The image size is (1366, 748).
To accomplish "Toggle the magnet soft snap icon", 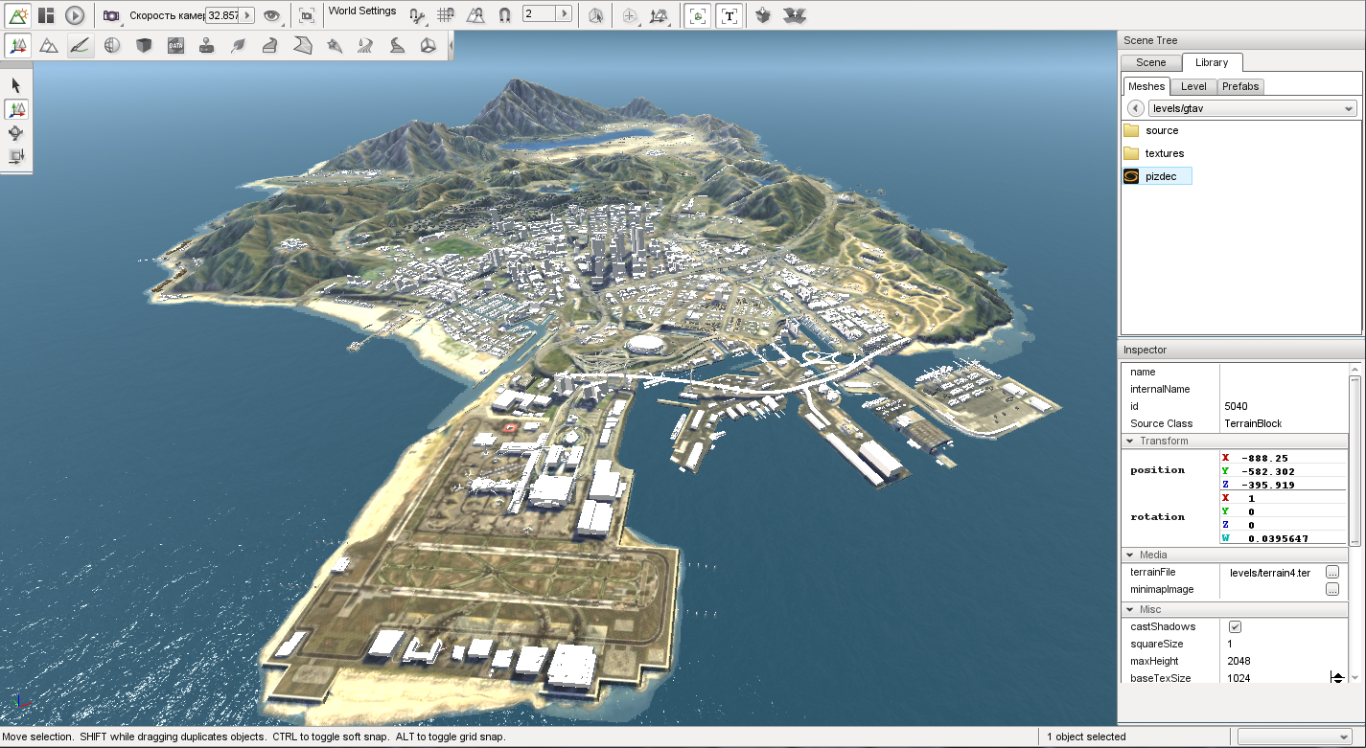I will click(x=504, y=15).
